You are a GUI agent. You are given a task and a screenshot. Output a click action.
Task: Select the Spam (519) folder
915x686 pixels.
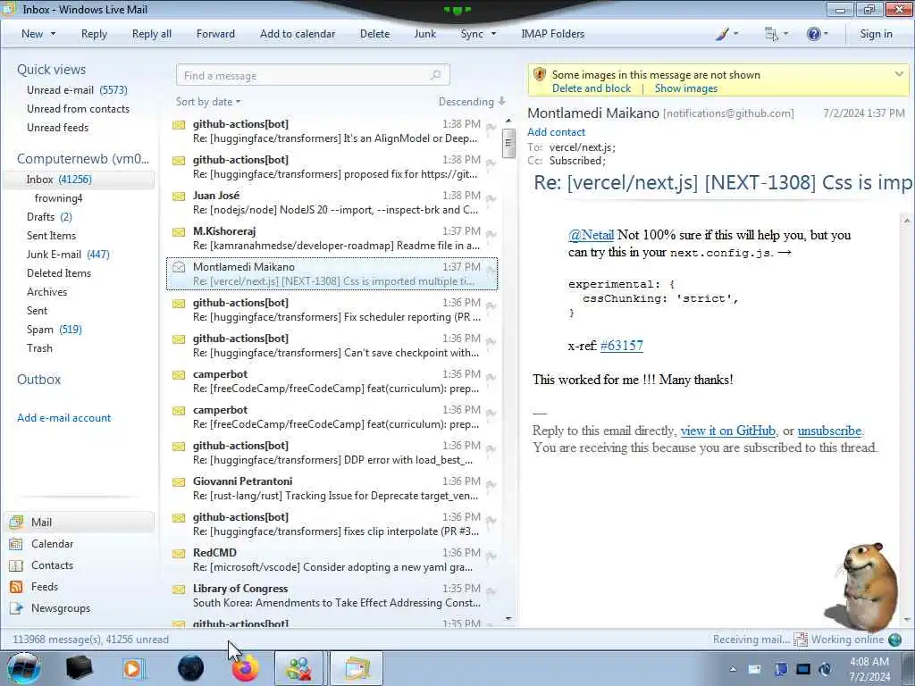point(55,330)
